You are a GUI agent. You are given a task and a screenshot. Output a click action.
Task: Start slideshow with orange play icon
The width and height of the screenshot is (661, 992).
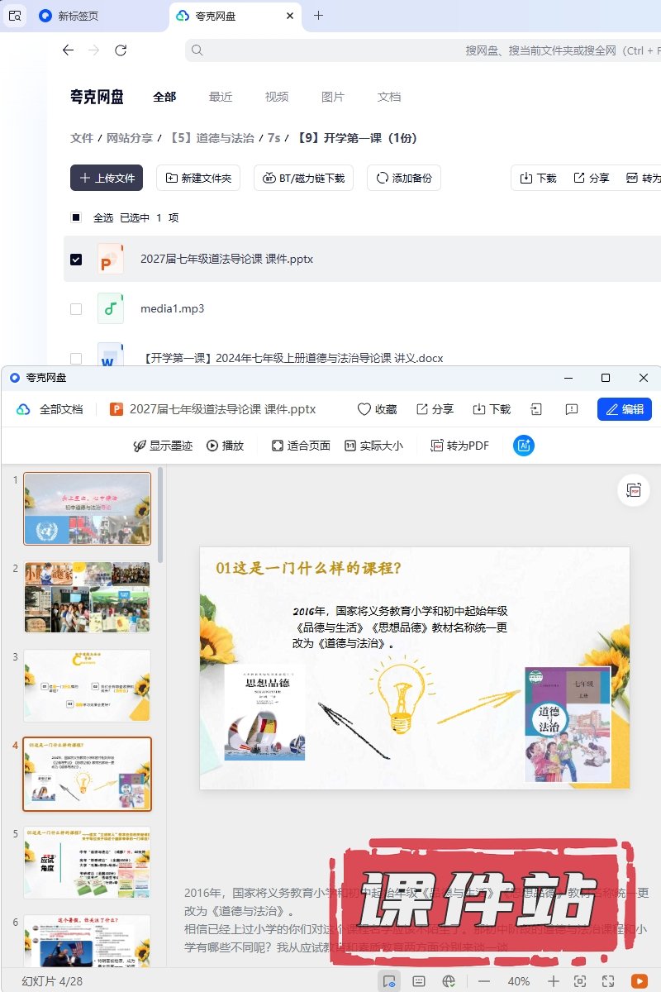pos(639,980)
